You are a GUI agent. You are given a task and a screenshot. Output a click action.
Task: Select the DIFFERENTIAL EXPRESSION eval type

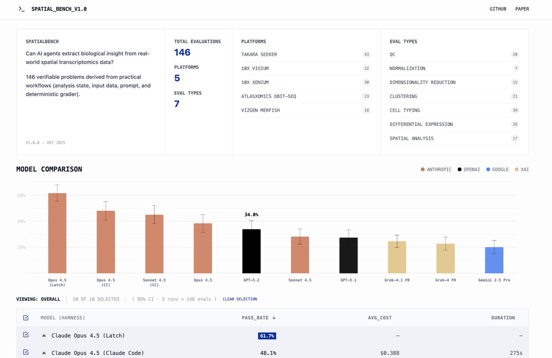tap(454, 124)
